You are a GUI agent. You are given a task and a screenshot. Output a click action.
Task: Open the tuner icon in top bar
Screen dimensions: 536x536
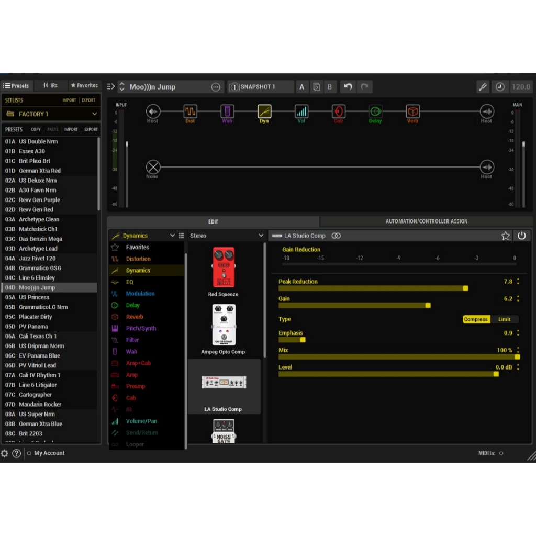pos(483,87)
